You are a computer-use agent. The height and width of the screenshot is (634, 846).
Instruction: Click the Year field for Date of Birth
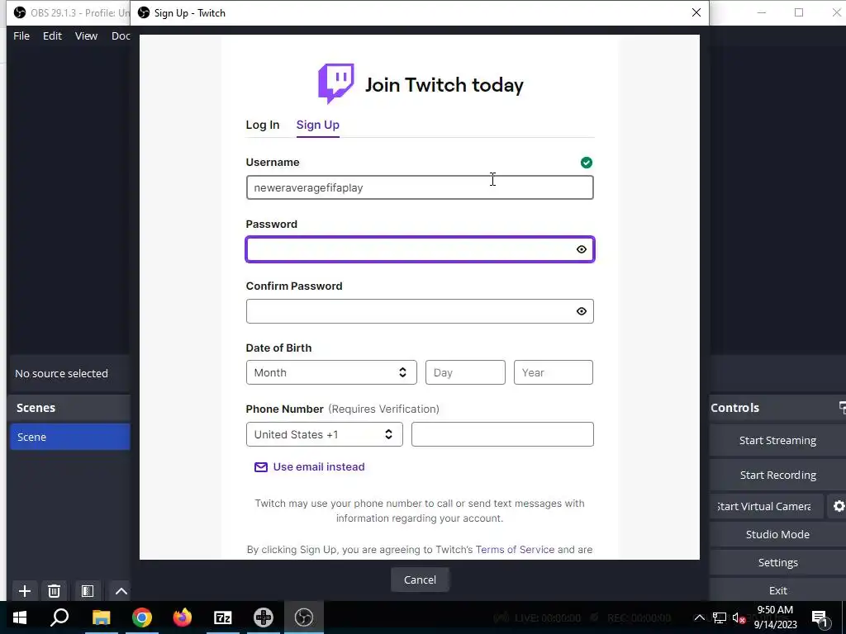click(553, 372)
